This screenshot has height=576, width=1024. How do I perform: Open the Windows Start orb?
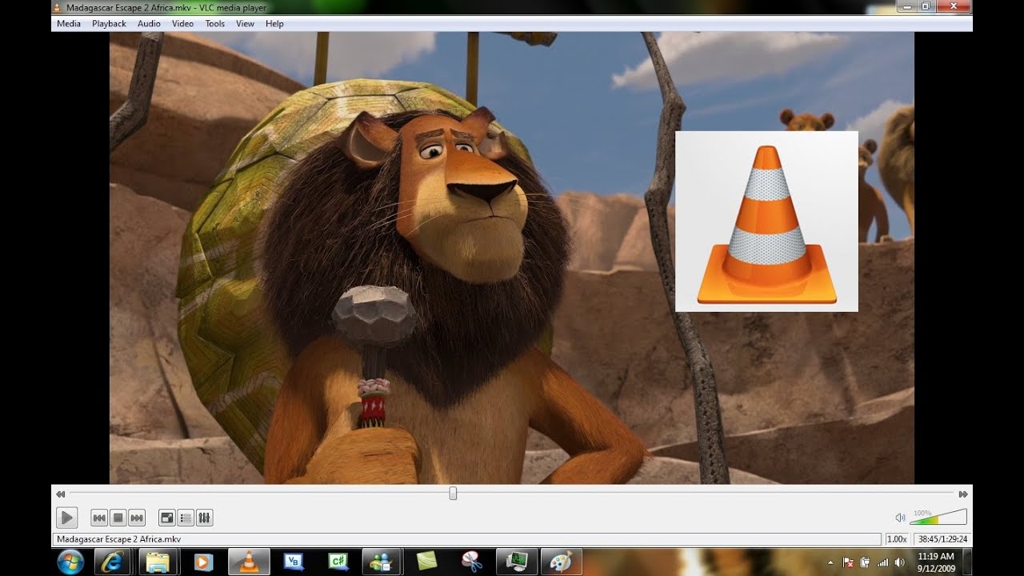pos(70,562)
